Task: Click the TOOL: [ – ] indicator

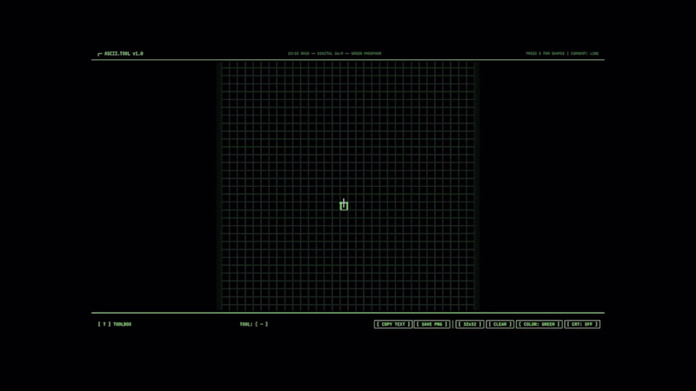Action: pyautogui.click(x=254, y=324)
